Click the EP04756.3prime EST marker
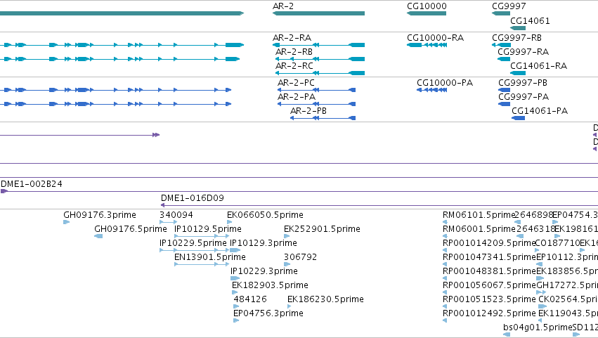Viewport: 598px width, 338px height. (x=236, y=320)
